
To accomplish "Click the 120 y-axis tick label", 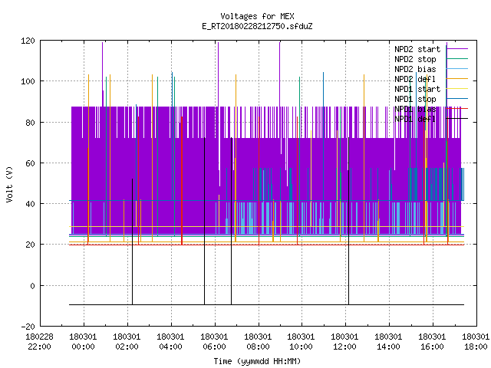I will click(x=28, y=41).
